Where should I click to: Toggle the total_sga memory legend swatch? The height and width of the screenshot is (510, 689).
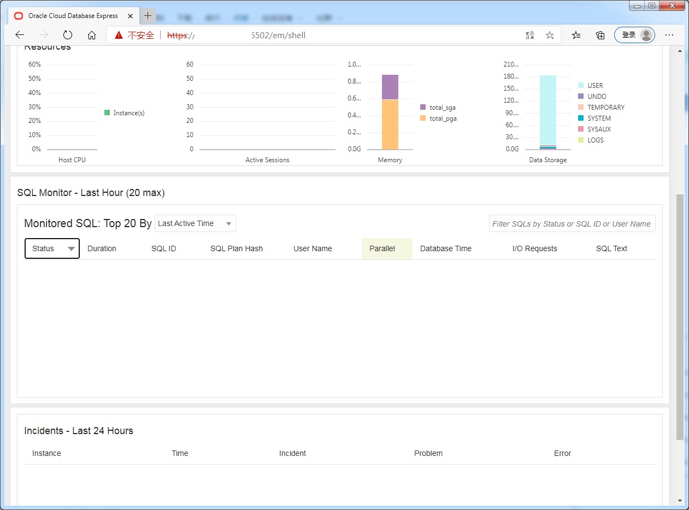point(423,108)
